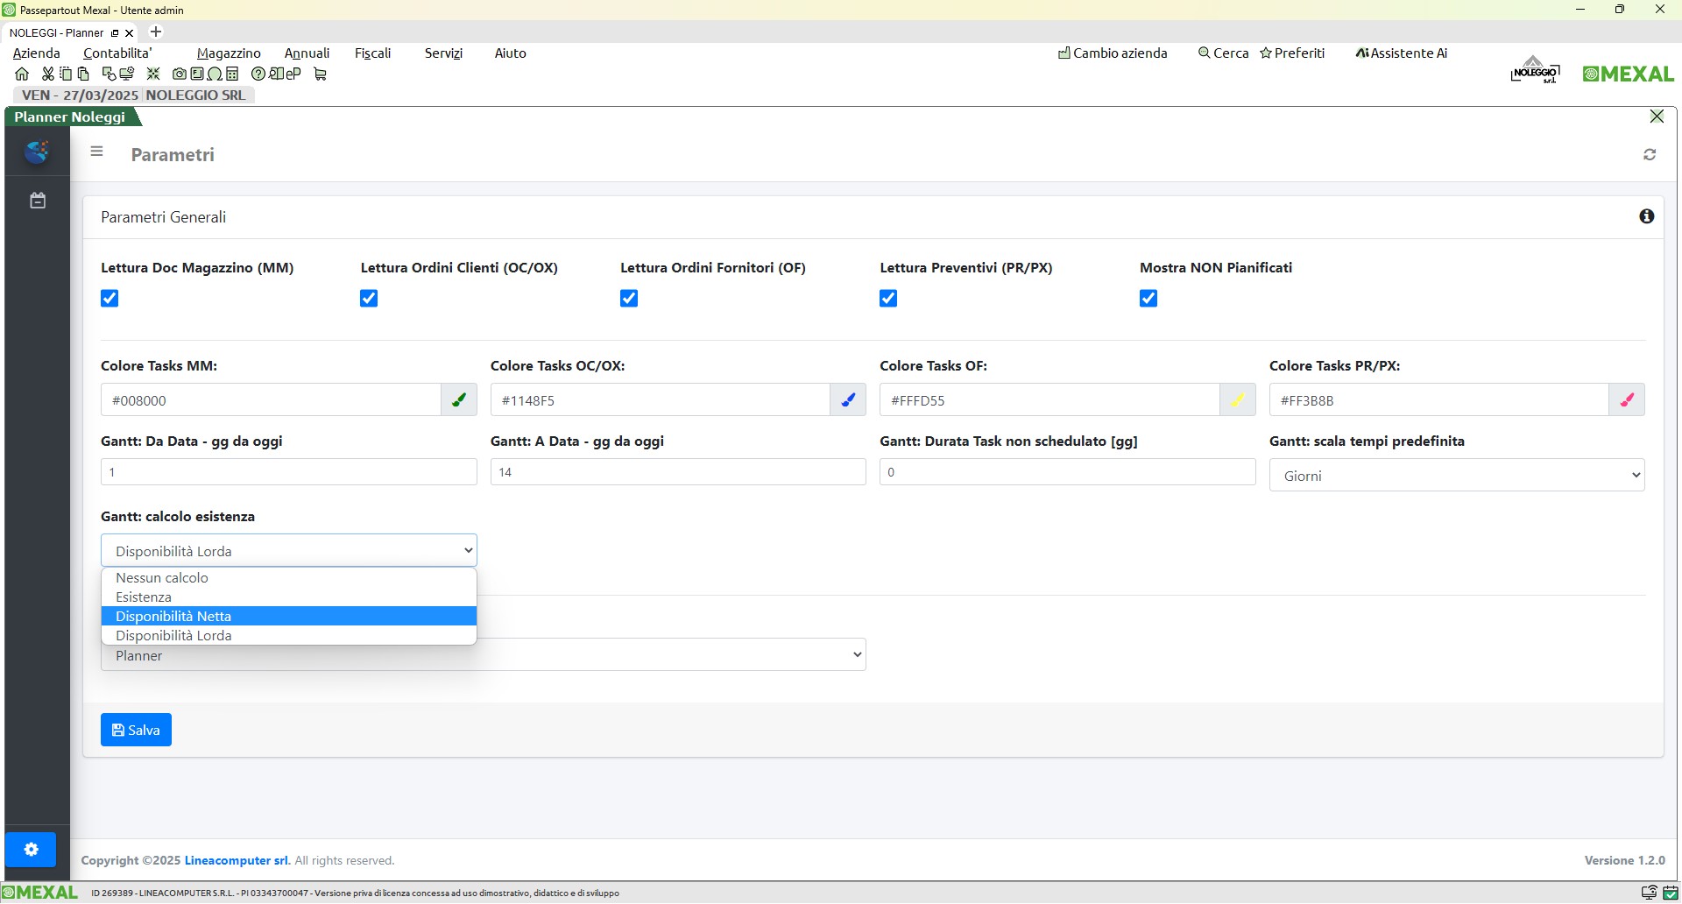Uncheck Lettura Doc Magazzino (MM)
The width and height of the screenshot is (1682, 904).
coord(110,299)
